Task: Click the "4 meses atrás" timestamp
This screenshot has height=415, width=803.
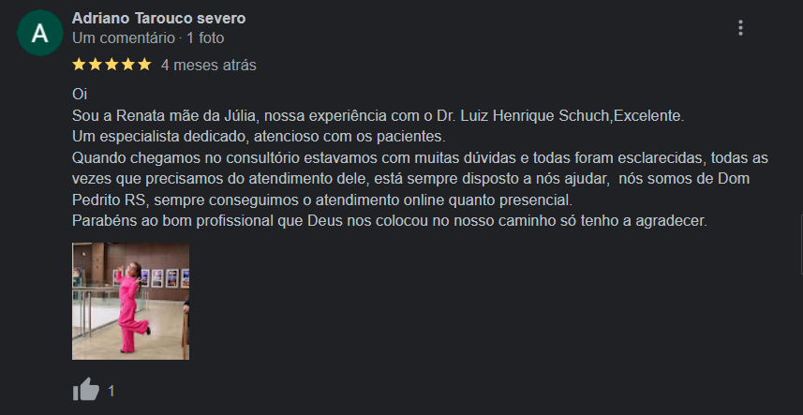Action: pyautogui.click(x=208, y=66)
